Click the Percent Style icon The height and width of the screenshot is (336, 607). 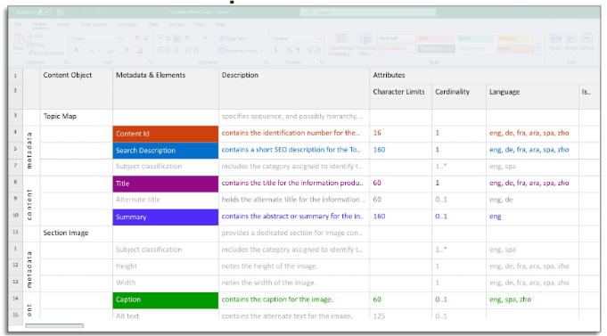pyautogui.click(x=289, y=50)
